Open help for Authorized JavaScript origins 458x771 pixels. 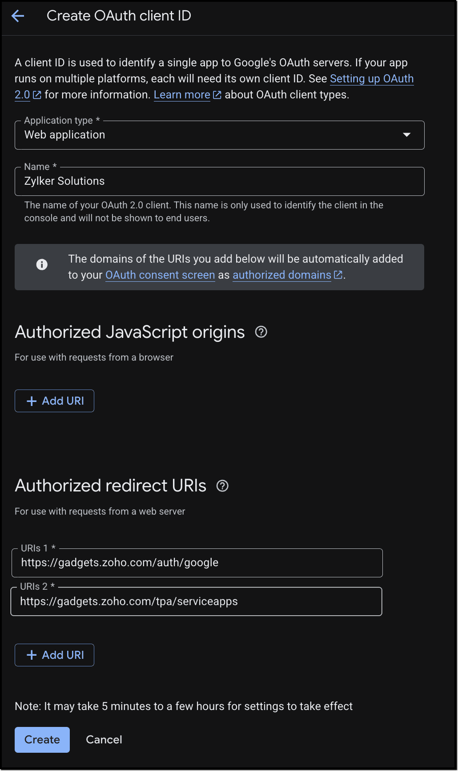coord(261,332)
